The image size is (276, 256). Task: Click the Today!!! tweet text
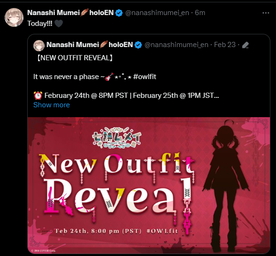pyautogui.click(x=40, y=24)
